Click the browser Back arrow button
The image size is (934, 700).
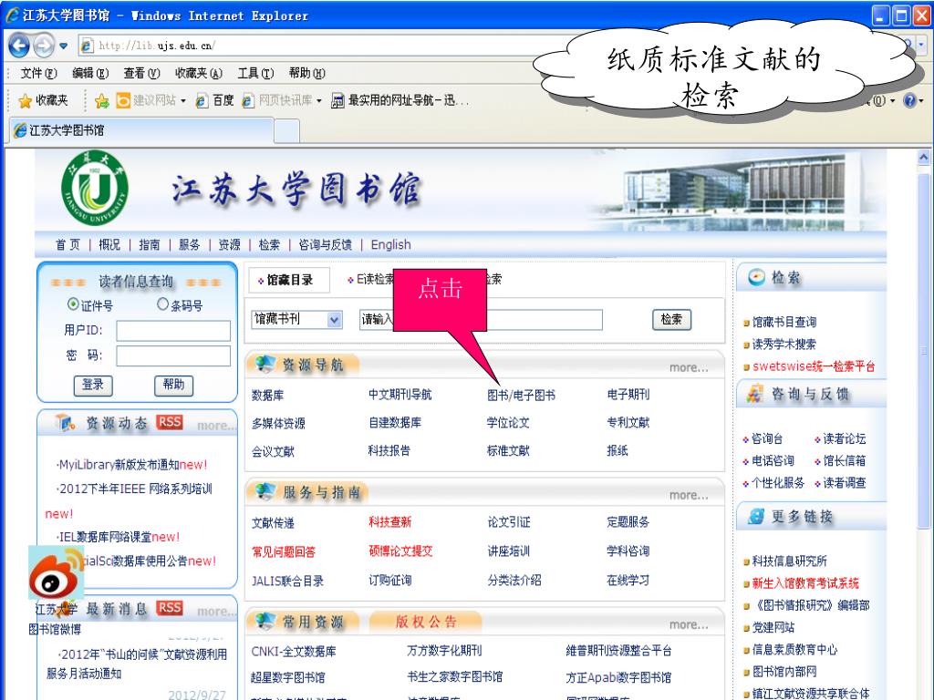pos(19,46)
